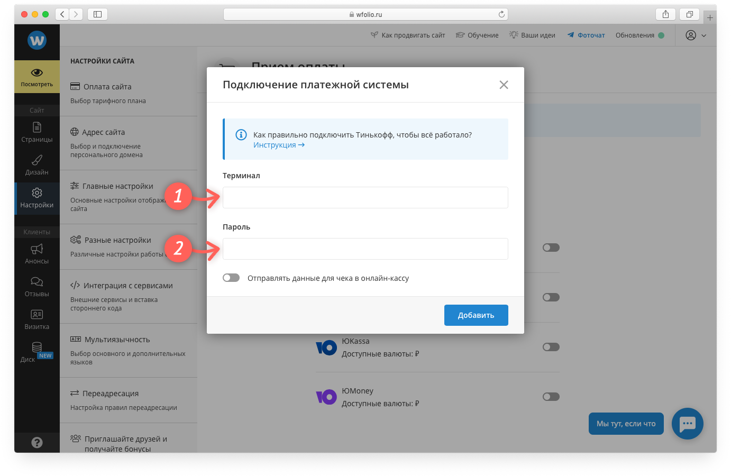Open Дизайн brush section
Viewport: 731px width, 476px height.
(37, 165)
